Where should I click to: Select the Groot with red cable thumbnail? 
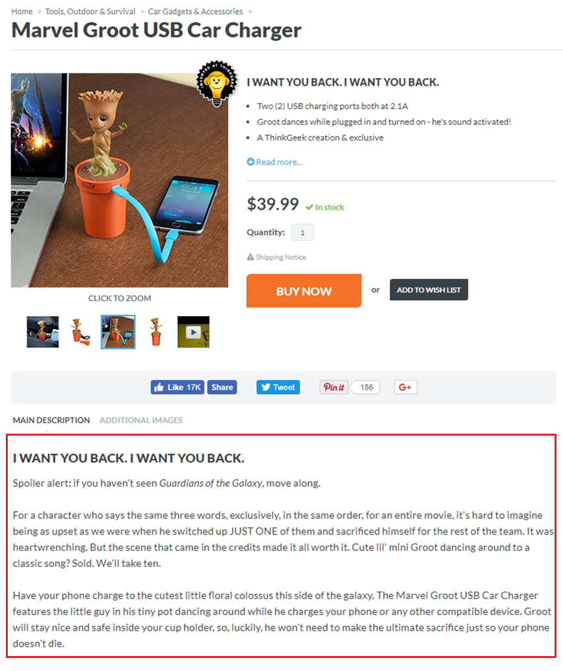coord(81,332)
